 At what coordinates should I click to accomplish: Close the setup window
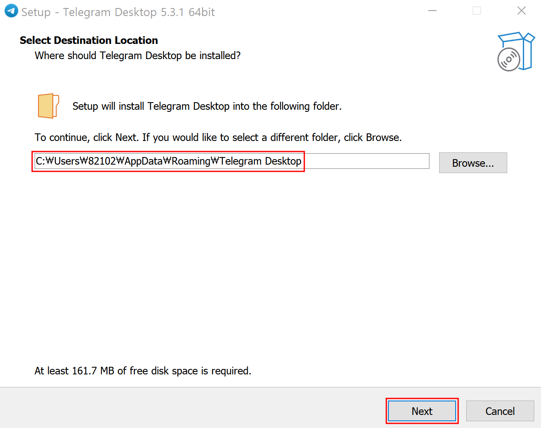(x=522, y=11)
